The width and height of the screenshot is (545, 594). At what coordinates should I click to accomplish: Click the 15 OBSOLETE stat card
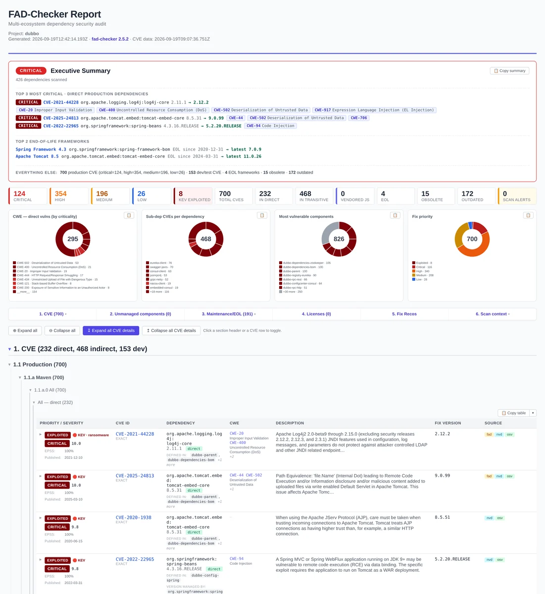(x=436, y=196)
